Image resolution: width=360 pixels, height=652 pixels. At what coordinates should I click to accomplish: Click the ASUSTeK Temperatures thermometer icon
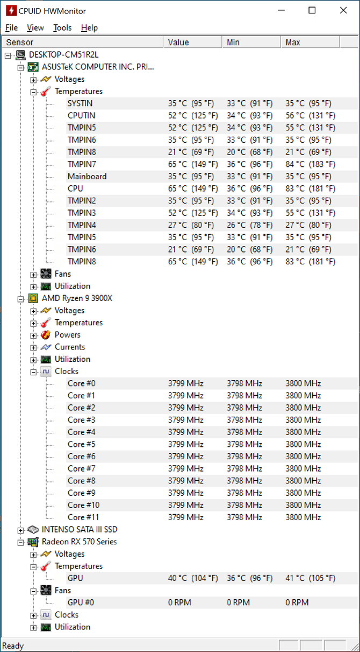[46, 92]
